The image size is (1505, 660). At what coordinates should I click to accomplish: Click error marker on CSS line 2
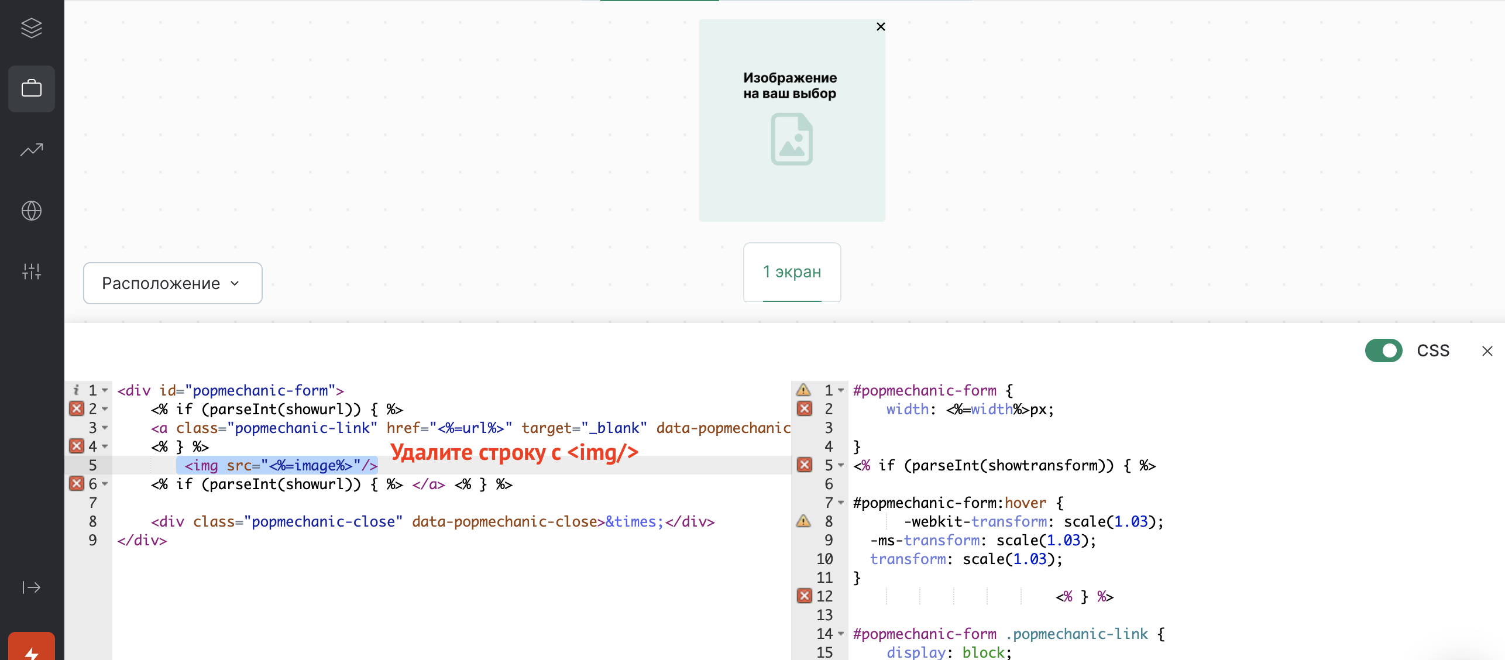805,408
